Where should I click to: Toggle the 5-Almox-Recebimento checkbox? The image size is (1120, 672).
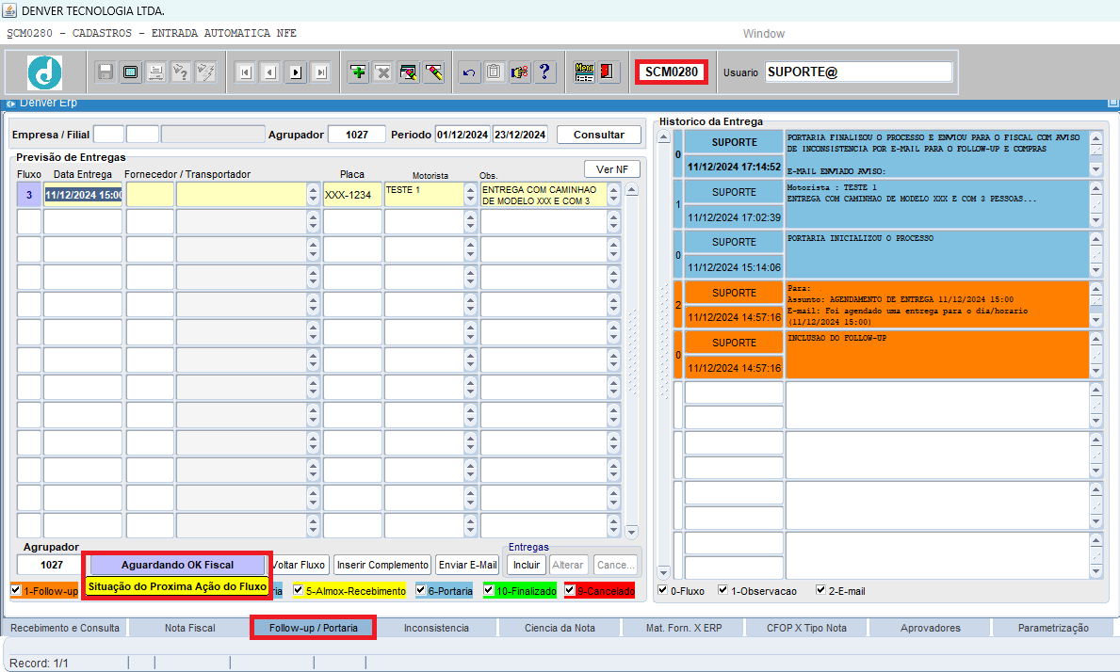click(298, 590)
